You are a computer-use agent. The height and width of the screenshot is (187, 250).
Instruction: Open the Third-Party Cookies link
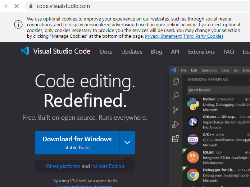203,36
